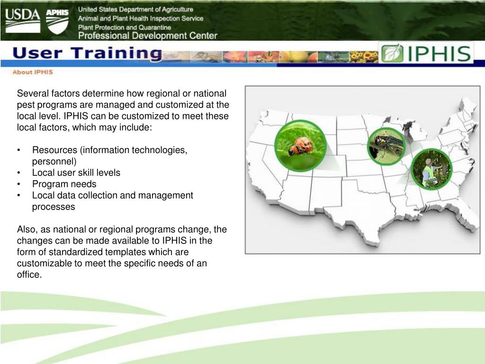Viewport: 485px width, 364px height.
Task: Click 'Professional Development Center' header text
Action: [x=148, y=36]
